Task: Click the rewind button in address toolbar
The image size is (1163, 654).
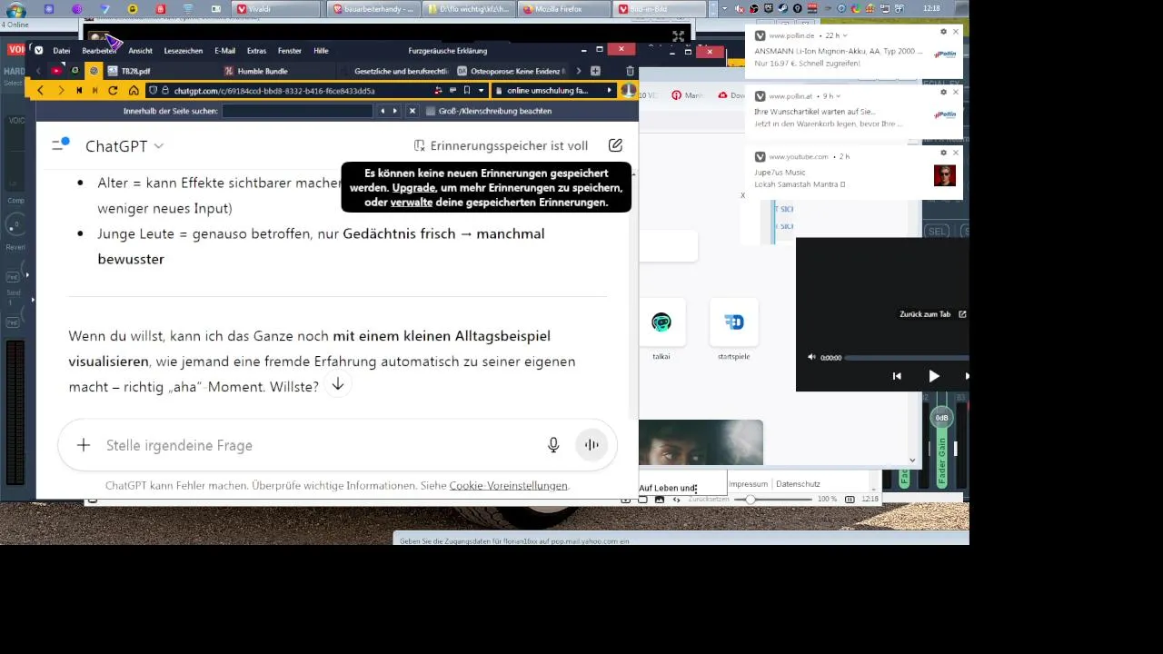Action: tap(79, 91)
